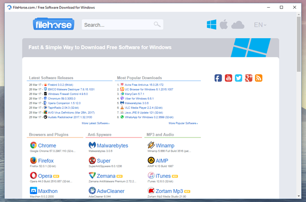Viewport: 306px width, 202px height.
Task: Click the Zemana shield icon
Action: (x=92, y=175)
